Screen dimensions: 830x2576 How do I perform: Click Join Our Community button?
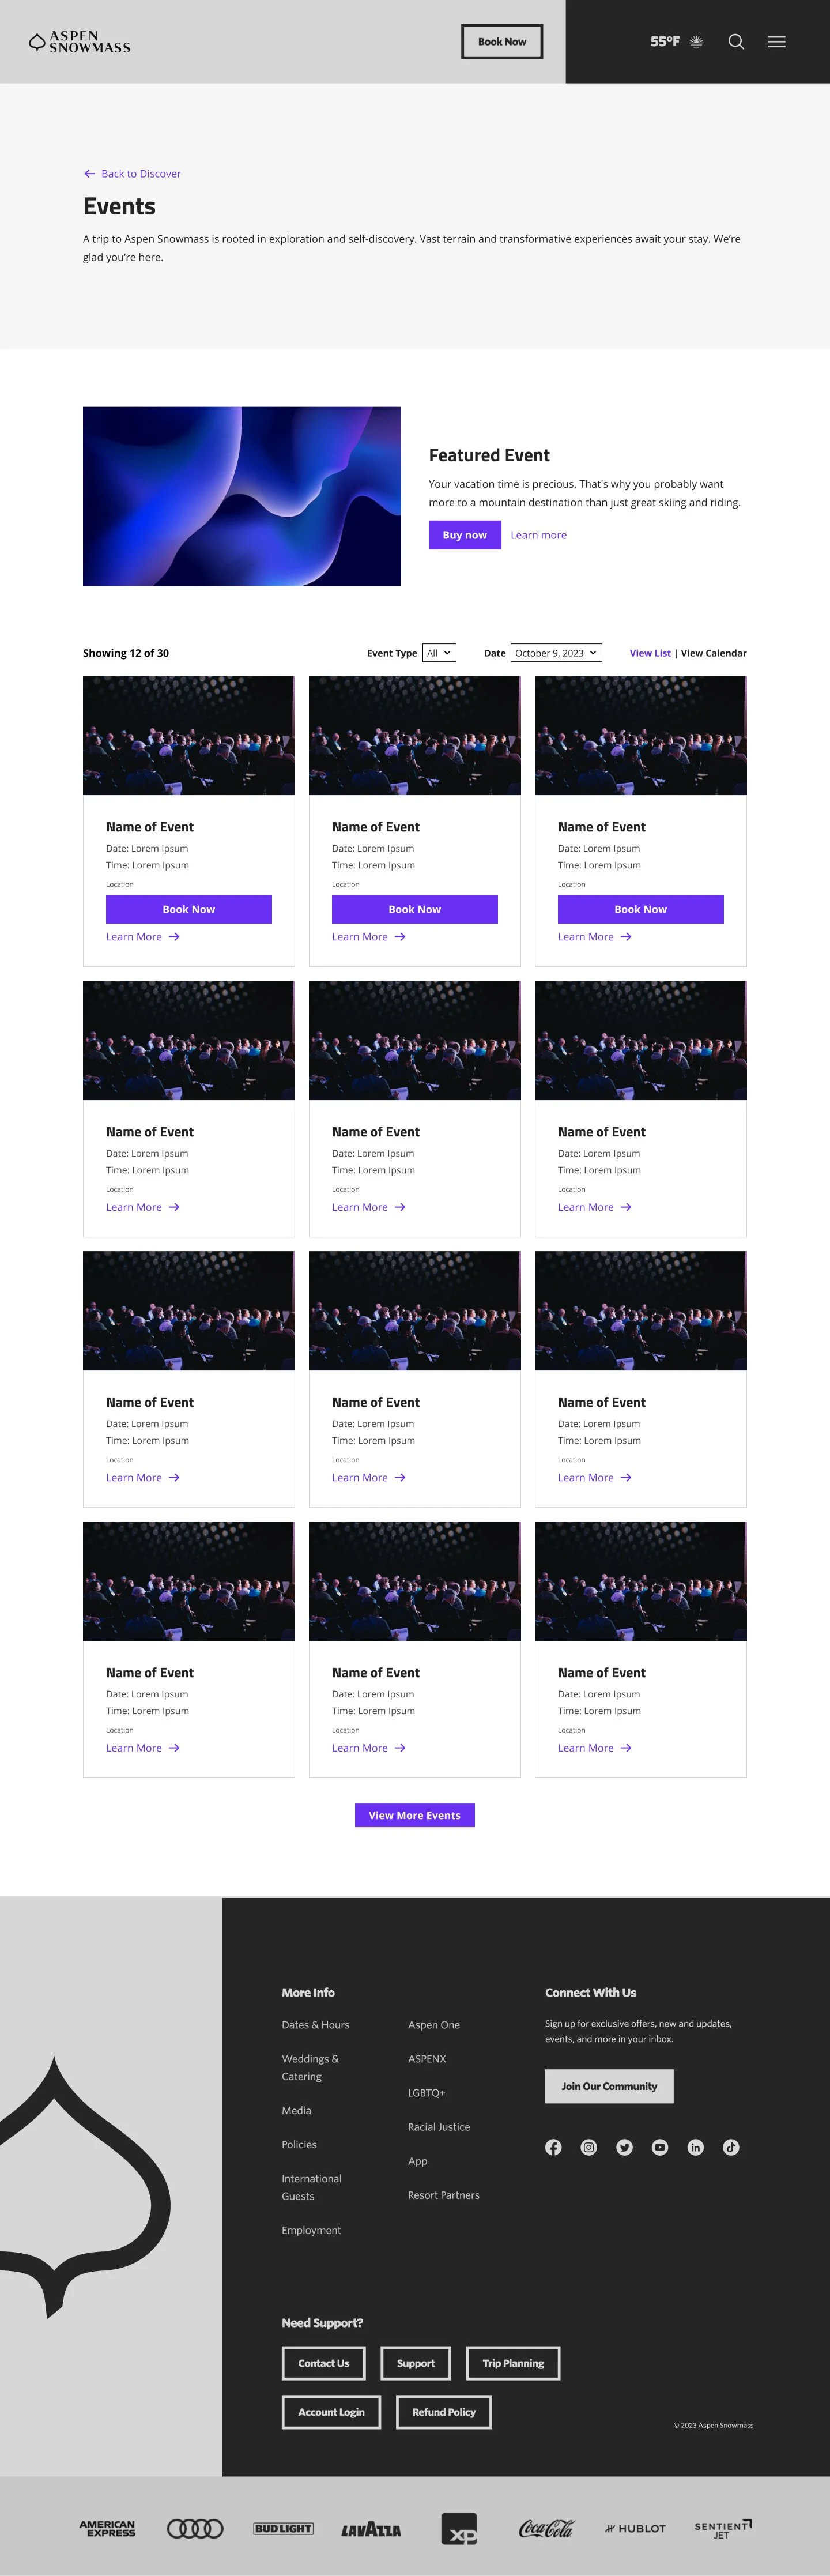click(609, 2086)
